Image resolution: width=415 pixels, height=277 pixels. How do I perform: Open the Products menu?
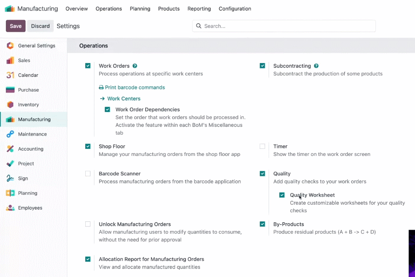click(169, 9)
